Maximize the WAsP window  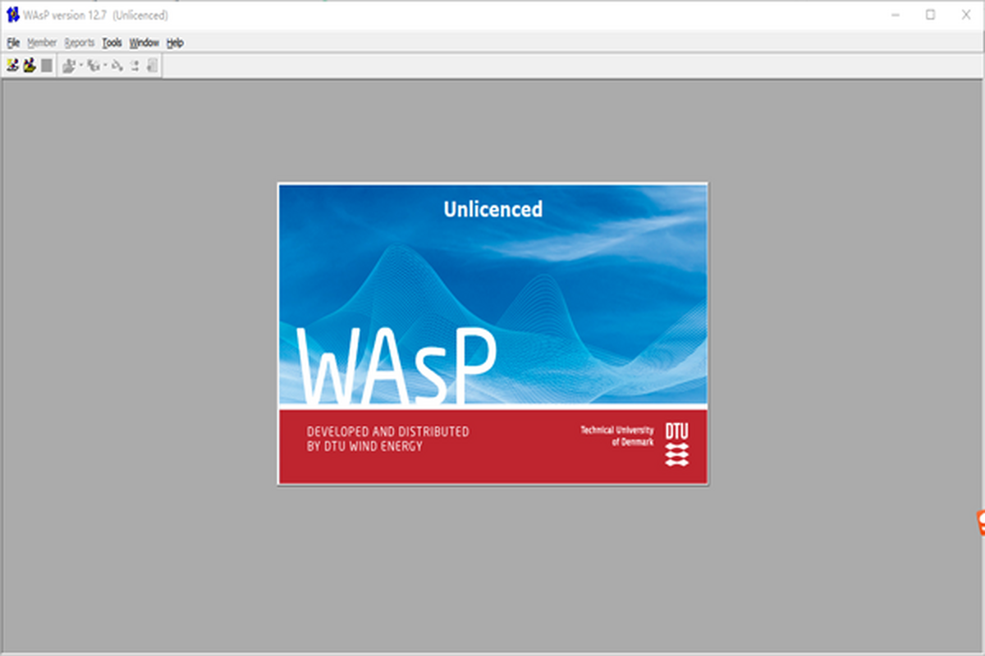click(930, 15)
